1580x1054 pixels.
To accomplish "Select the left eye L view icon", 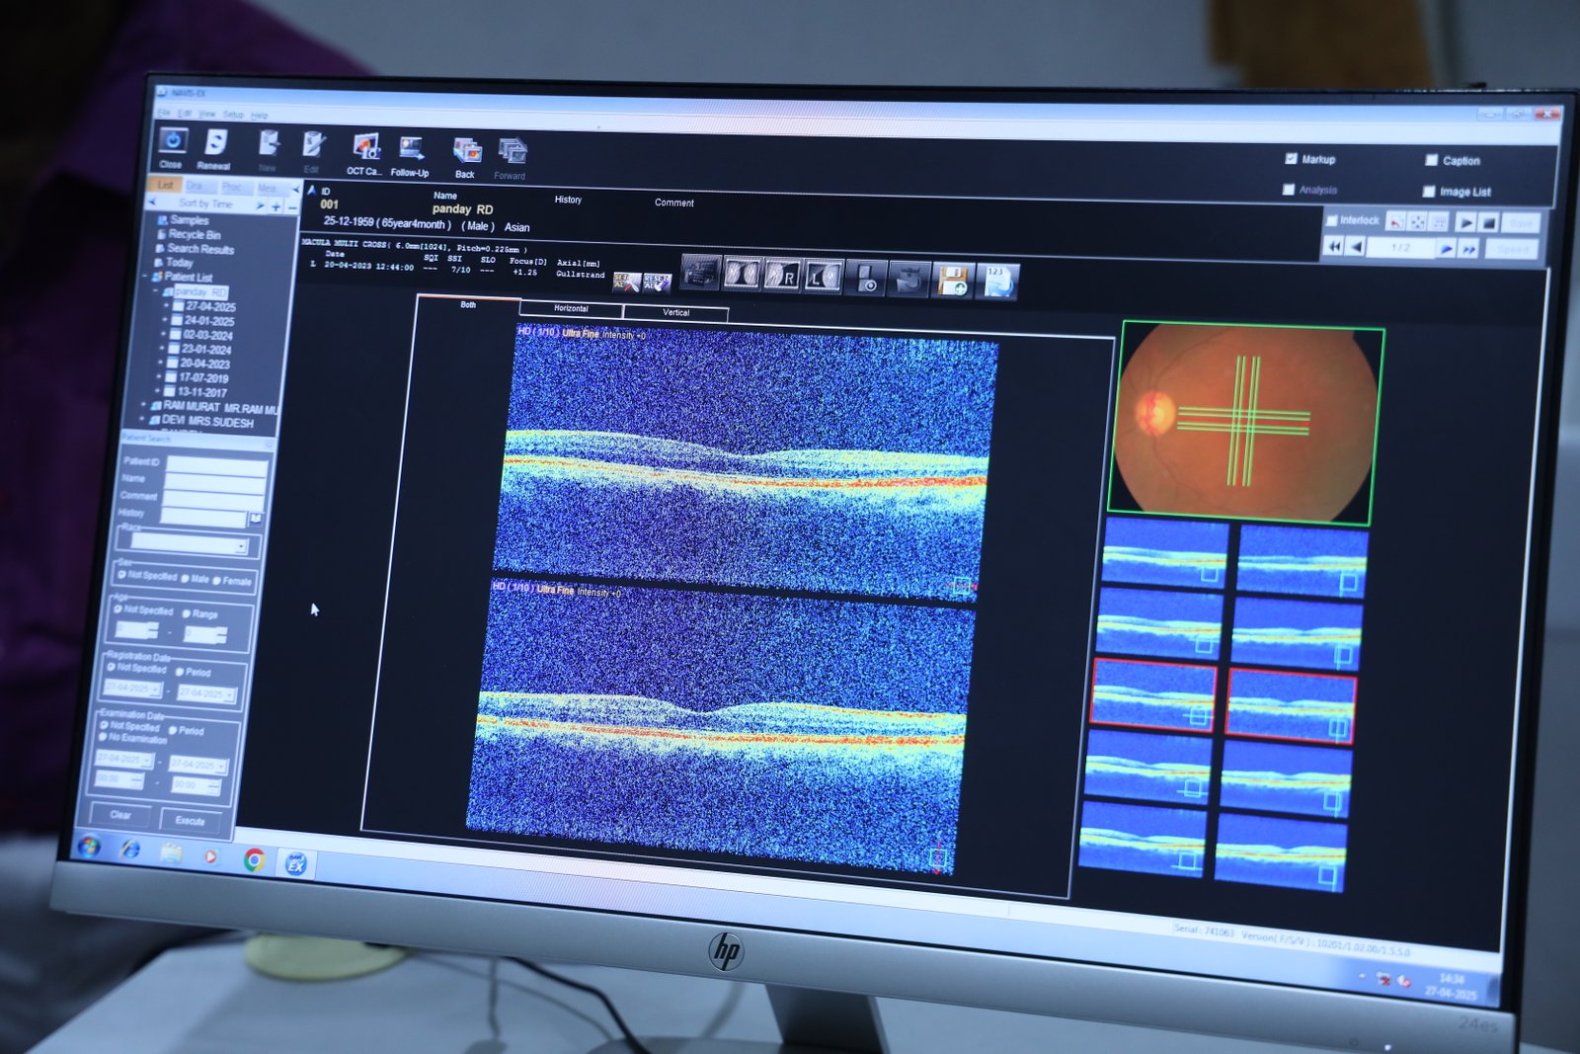I will coord(824,277).
